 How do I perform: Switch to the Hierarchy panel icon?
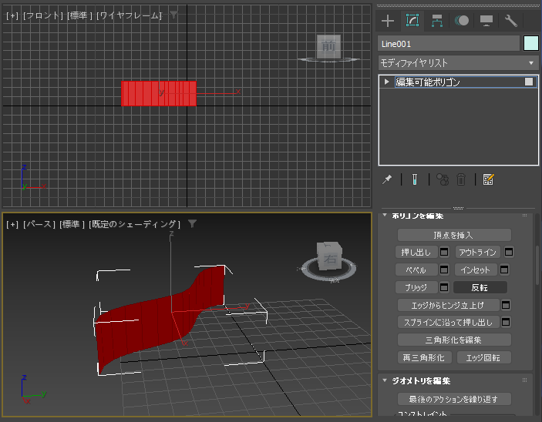pyautogui.click(x=437, y=21)
